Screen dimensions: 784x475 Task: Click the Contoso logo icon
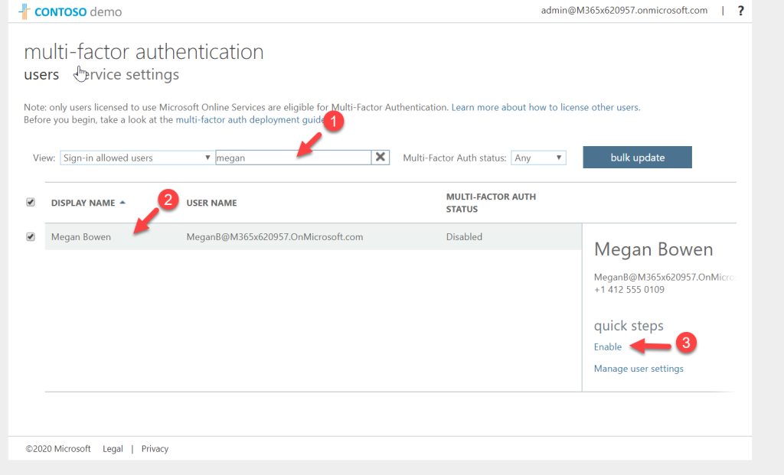point(24,11)
